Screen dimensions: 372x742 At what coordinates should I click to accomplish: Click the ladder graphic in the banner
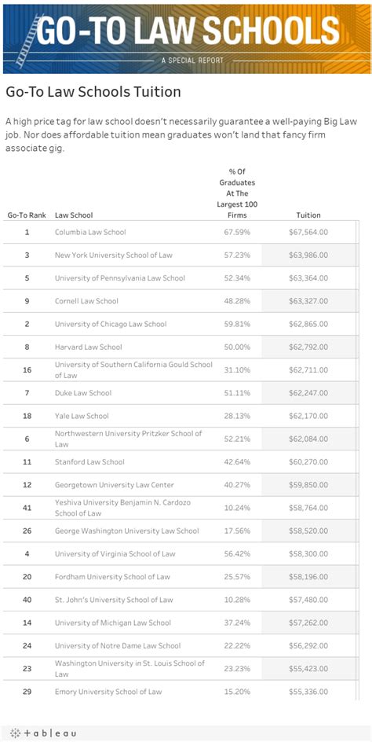pos(26,41)
